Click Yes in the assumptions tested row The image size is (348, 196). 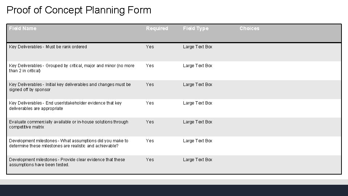click(x=150, y=160)
